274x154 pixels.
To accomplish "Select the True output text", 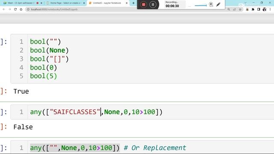I will [x=21, y=91].
